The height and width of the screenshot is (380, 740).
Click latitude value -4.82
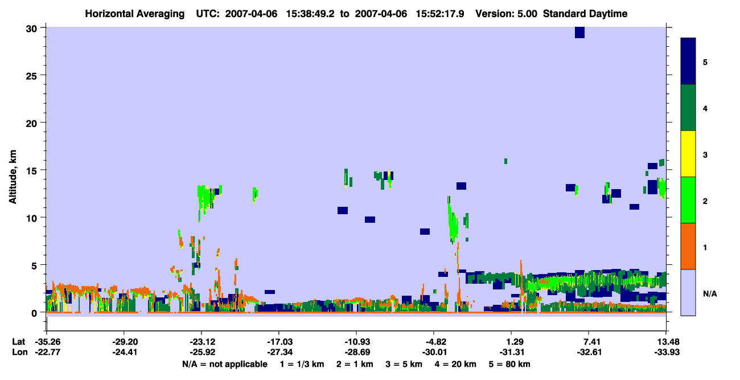click(434, 342)
